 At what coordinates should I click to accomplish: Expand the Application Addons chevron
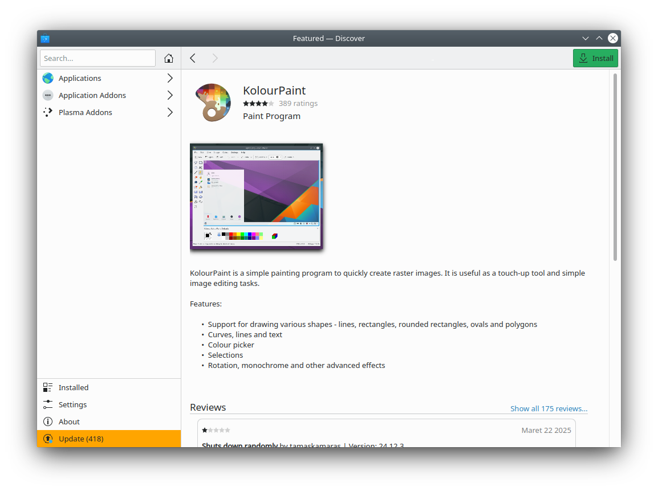(x=170, y=95)
